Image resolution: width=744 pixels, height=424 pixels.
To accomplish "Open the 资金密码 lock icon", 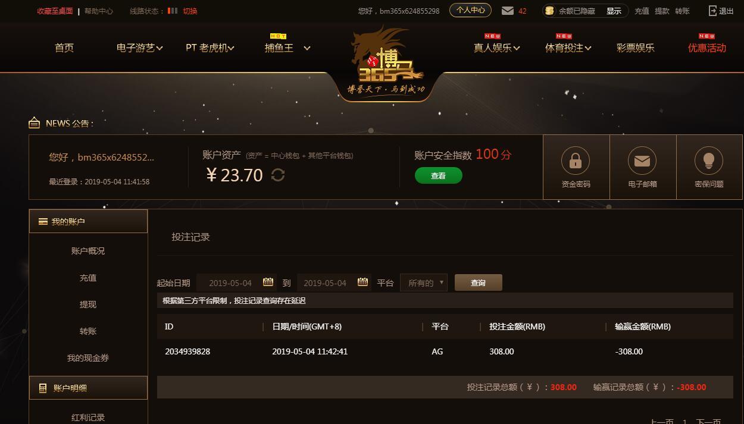I will [576, 161].
